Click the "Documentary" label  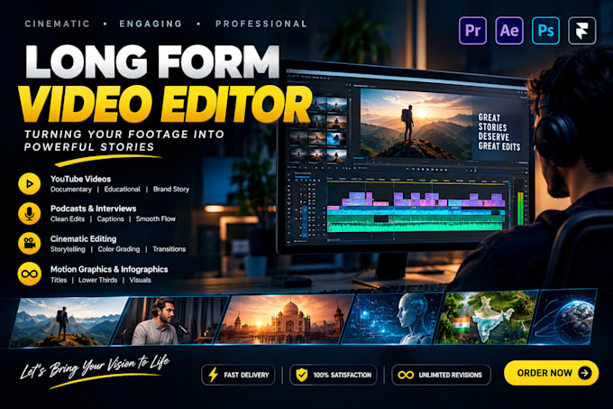[70, 190]
